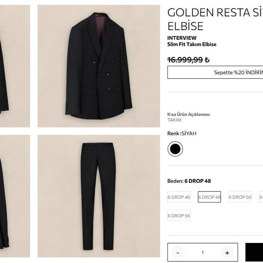Decrease quantity with the minus button
The width and height of the screenshot is (263, 263).
pos(178,253)
